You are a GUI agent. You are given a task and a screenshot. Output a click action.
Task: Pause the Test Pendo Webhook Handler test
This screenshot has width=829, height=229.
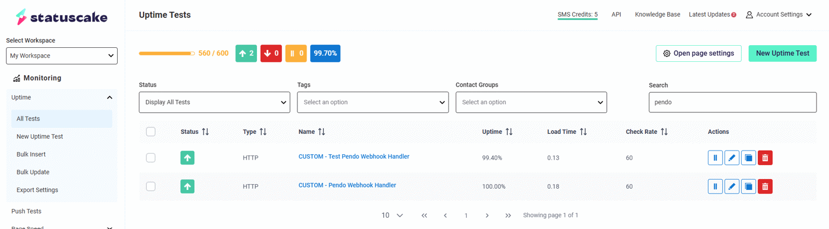pos(715,158)
